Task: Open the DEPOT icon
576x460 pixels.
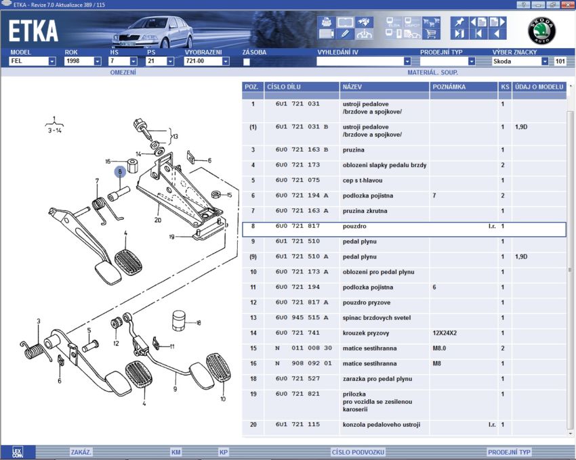Action: [412, 22]
